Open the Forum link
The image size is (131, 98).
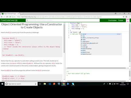coord(121,20)
